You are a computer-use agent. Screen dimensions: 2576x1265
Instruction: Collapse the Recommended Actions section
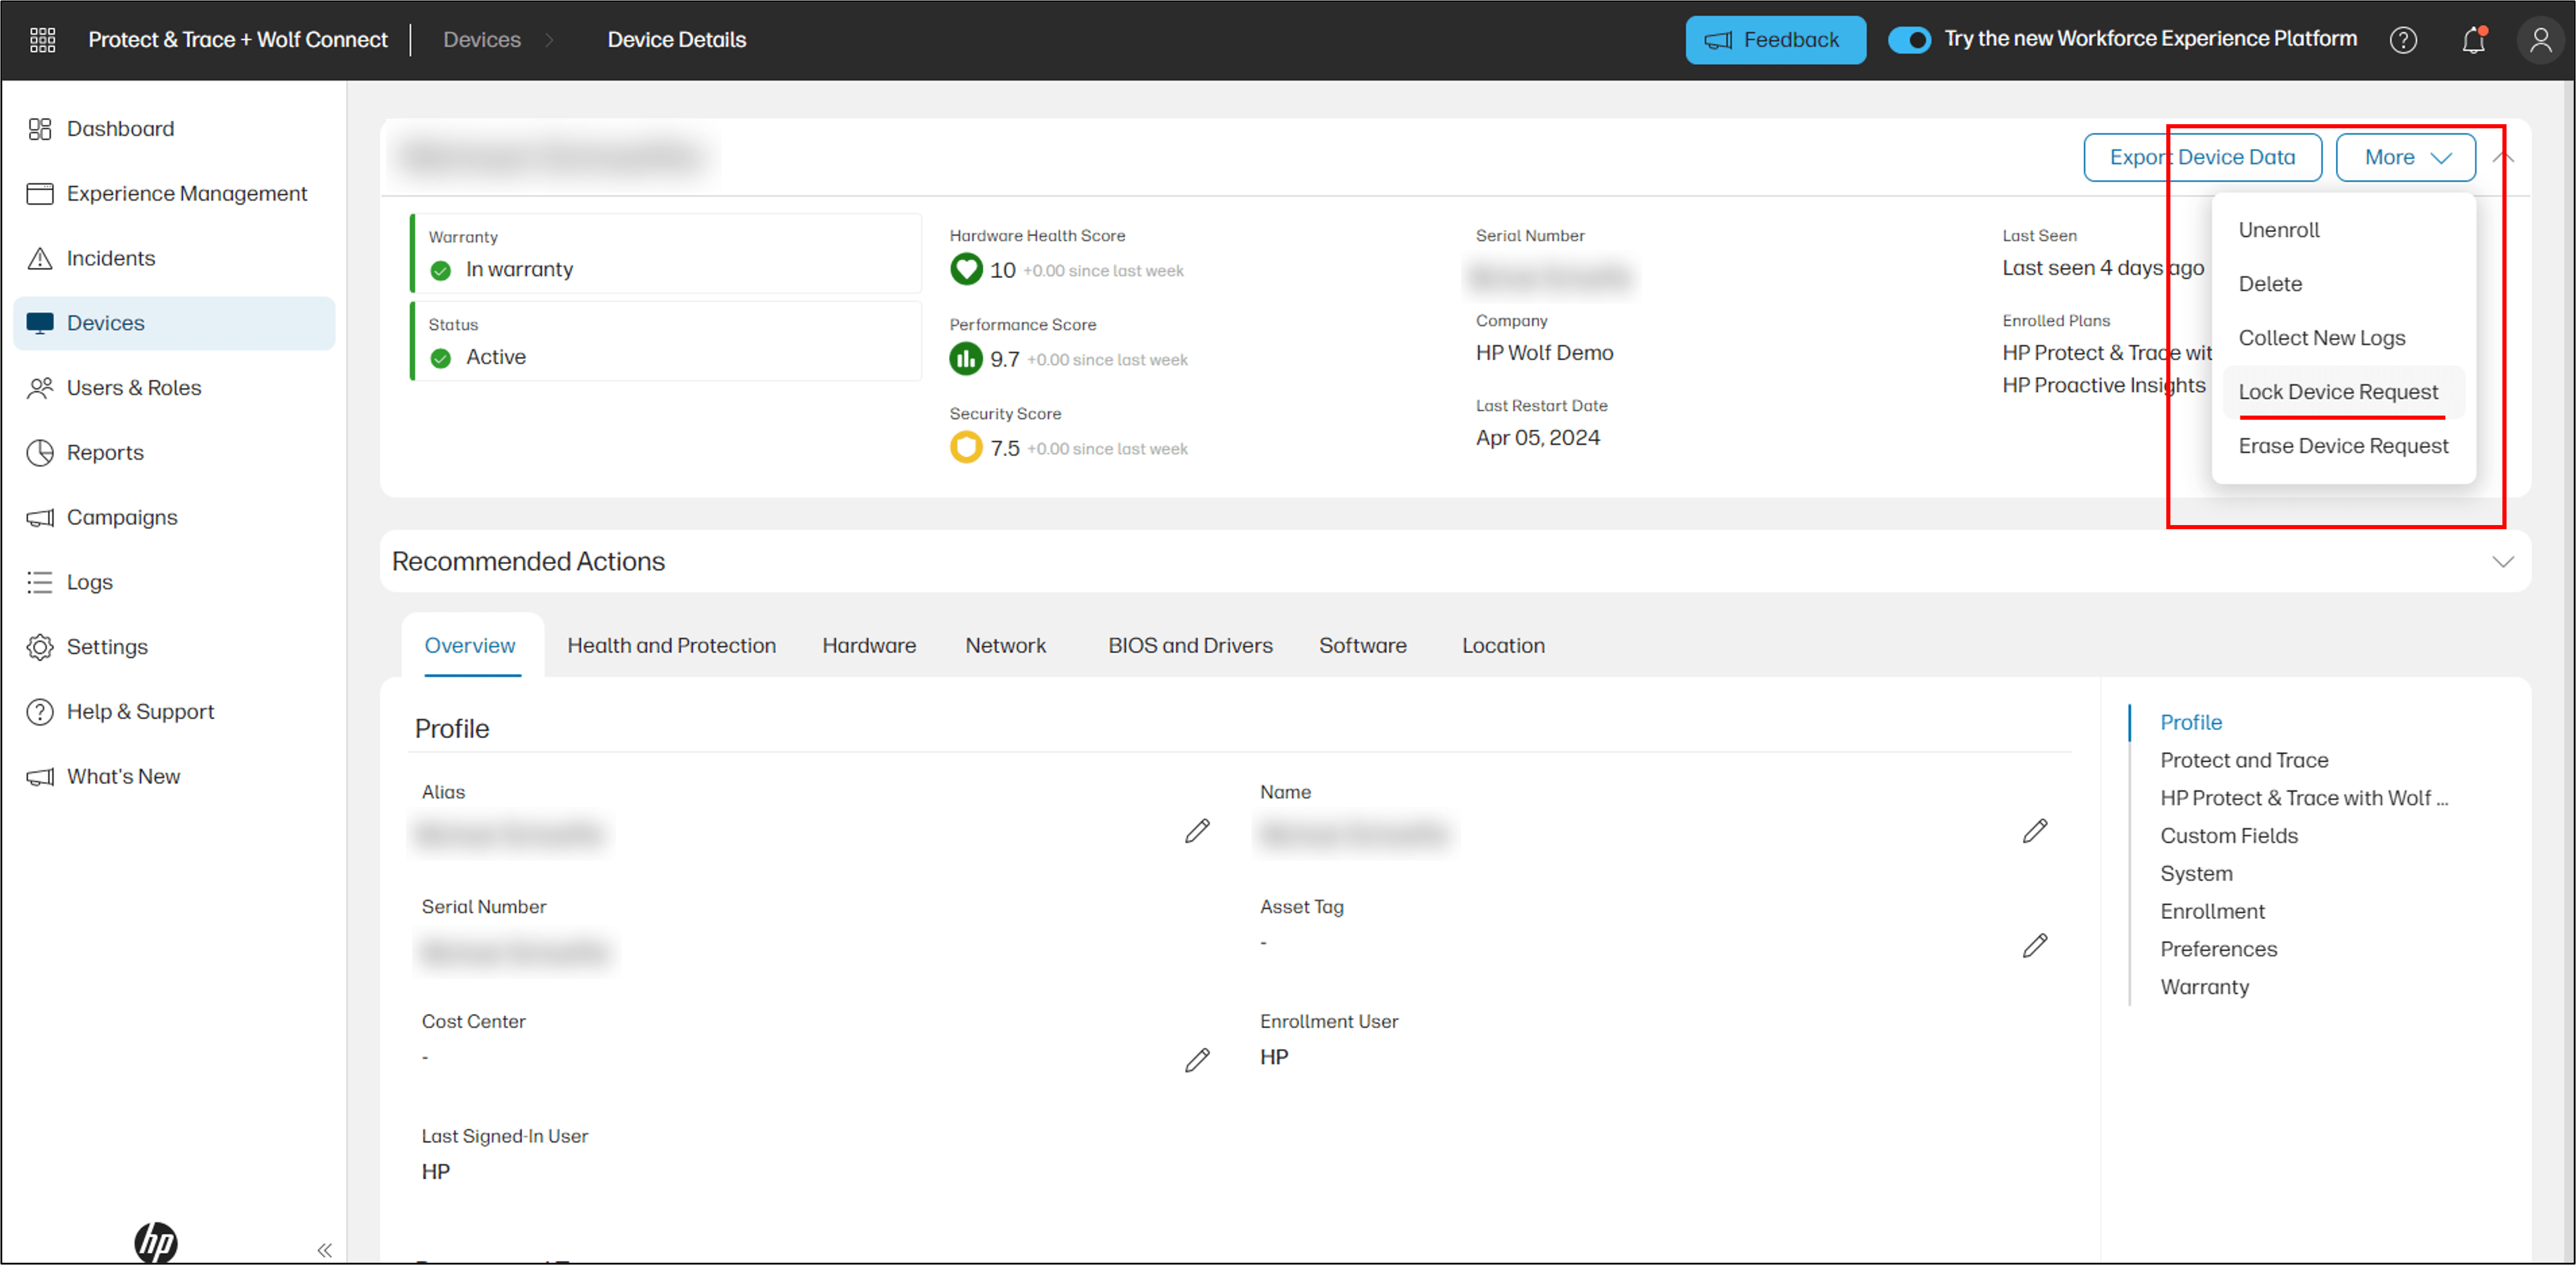(x=2504, y=561)
